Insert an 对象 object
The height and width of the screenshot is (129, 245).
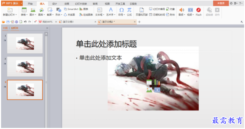click(170, 9)
